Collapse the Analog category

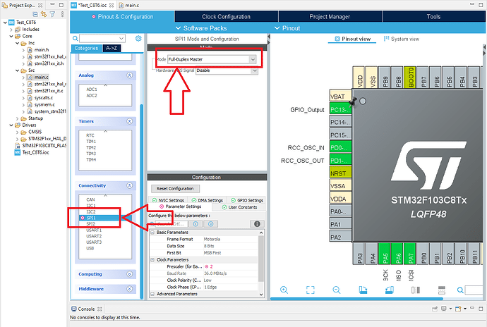pyautogui.click(x=130, y=75)
